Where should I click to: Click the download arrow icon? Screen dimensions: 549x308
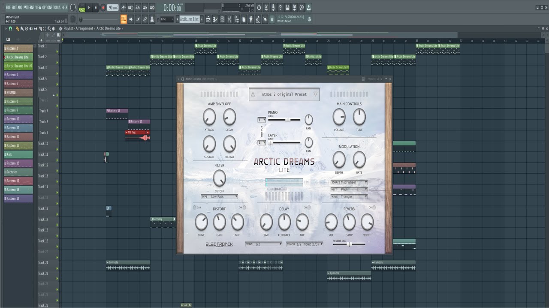(x=308, y=7)
